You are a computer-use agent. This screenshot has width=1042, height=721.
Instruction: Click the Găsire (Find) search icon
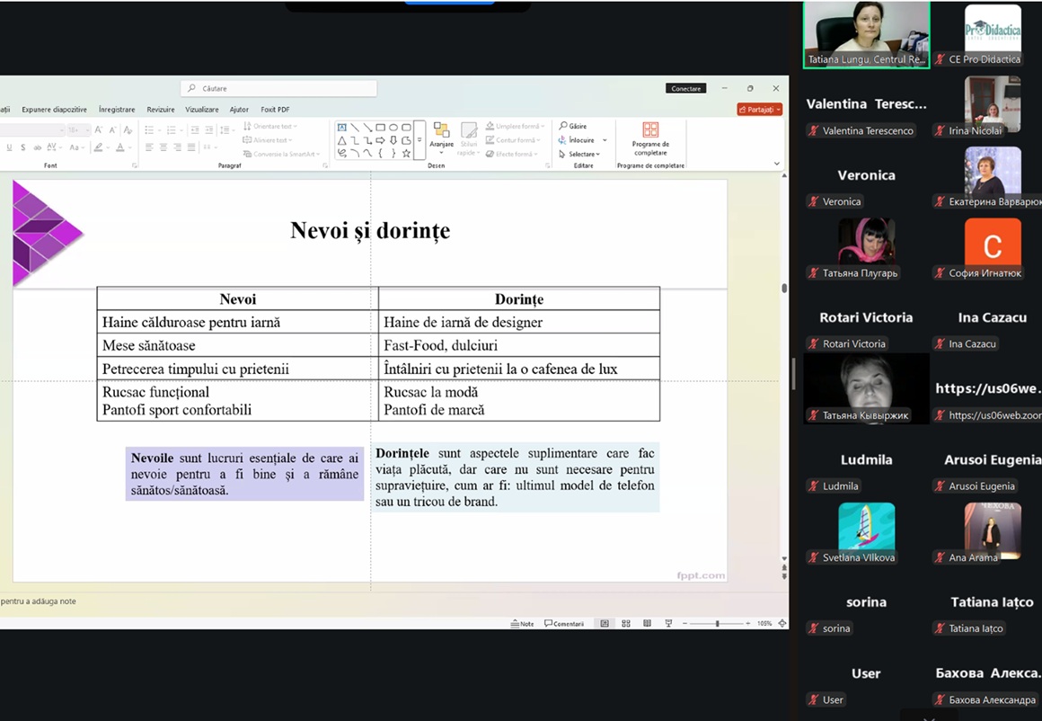(x=563, y=127)
